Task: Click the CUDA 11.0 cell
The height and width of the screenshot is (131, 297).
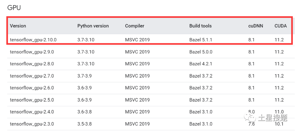Action: [x=279, y=112]
